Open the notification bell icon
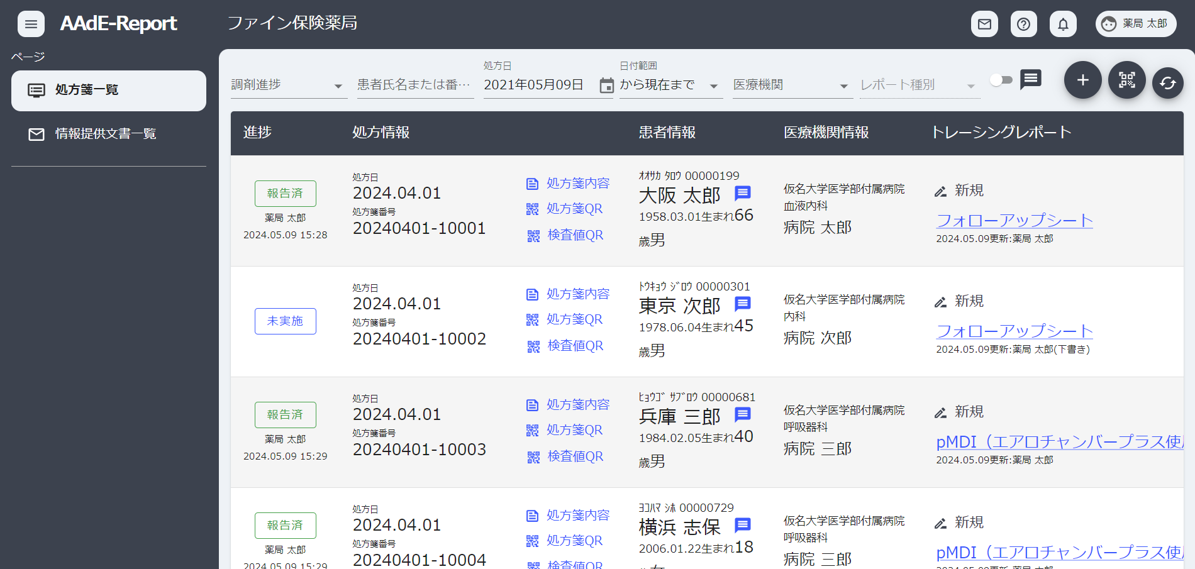 1063,24
